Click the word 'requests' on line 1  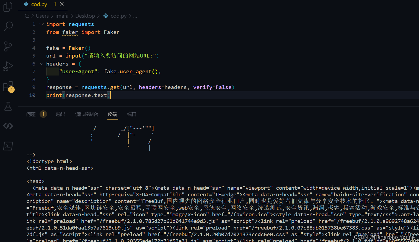click(x=81, y=24)
